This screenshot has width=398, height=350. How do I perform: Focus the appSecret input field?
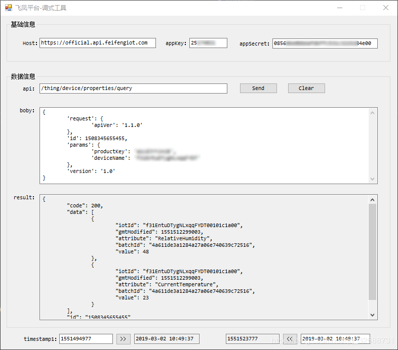coord(325,43)
